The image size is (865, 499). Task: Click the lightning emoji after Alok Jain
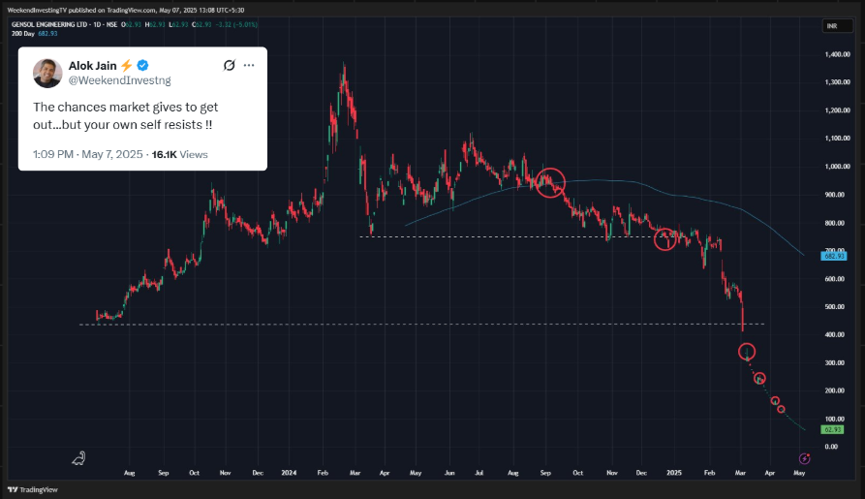[126, 66]
